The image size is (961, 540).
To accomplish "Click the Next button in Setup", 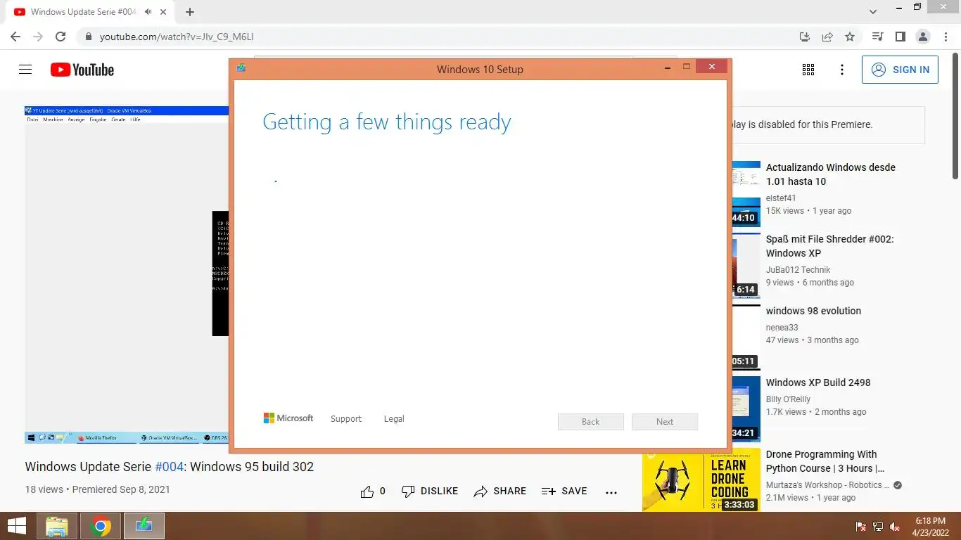I will 665,422.
